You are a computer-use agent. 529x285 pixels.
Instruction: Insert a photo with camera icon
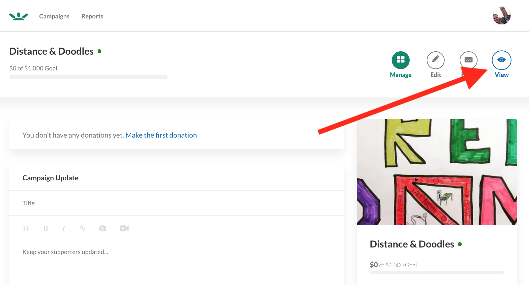[x=103, y=228]
